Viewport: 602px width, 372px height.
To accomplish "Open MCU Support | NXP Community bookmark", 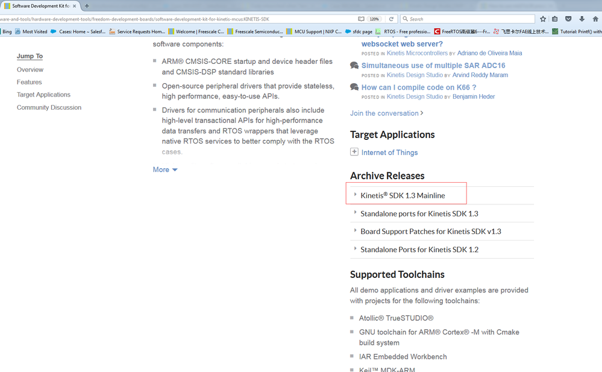I will [x=314, y=31].
